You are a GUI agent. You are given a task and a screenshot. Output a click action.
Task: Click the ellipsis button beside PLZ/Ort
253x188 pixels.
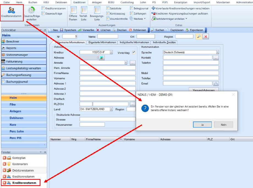pos(133,104)
